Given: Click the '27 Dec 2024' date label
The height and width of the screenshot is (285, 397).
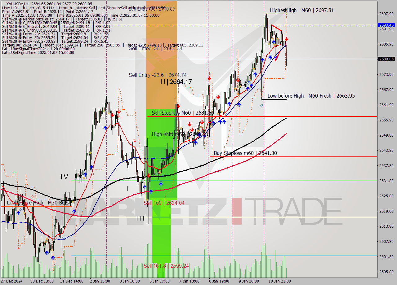Looking at the screenshot, I should click(x=11, y=281).
